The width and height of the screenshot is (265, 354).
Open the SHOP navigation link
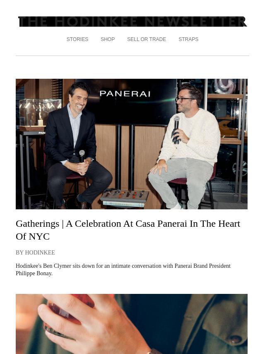[108, 39]
